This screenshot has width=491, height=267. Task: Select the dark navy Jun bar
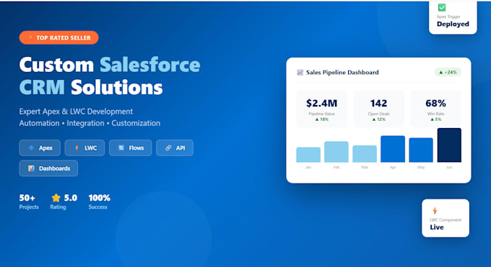(x=449, y=145)
